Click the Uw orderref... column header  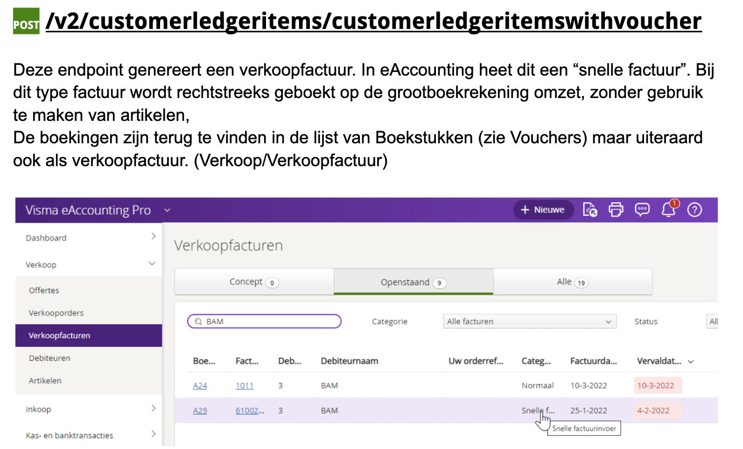pyautogui.click(x=476, y=361)
